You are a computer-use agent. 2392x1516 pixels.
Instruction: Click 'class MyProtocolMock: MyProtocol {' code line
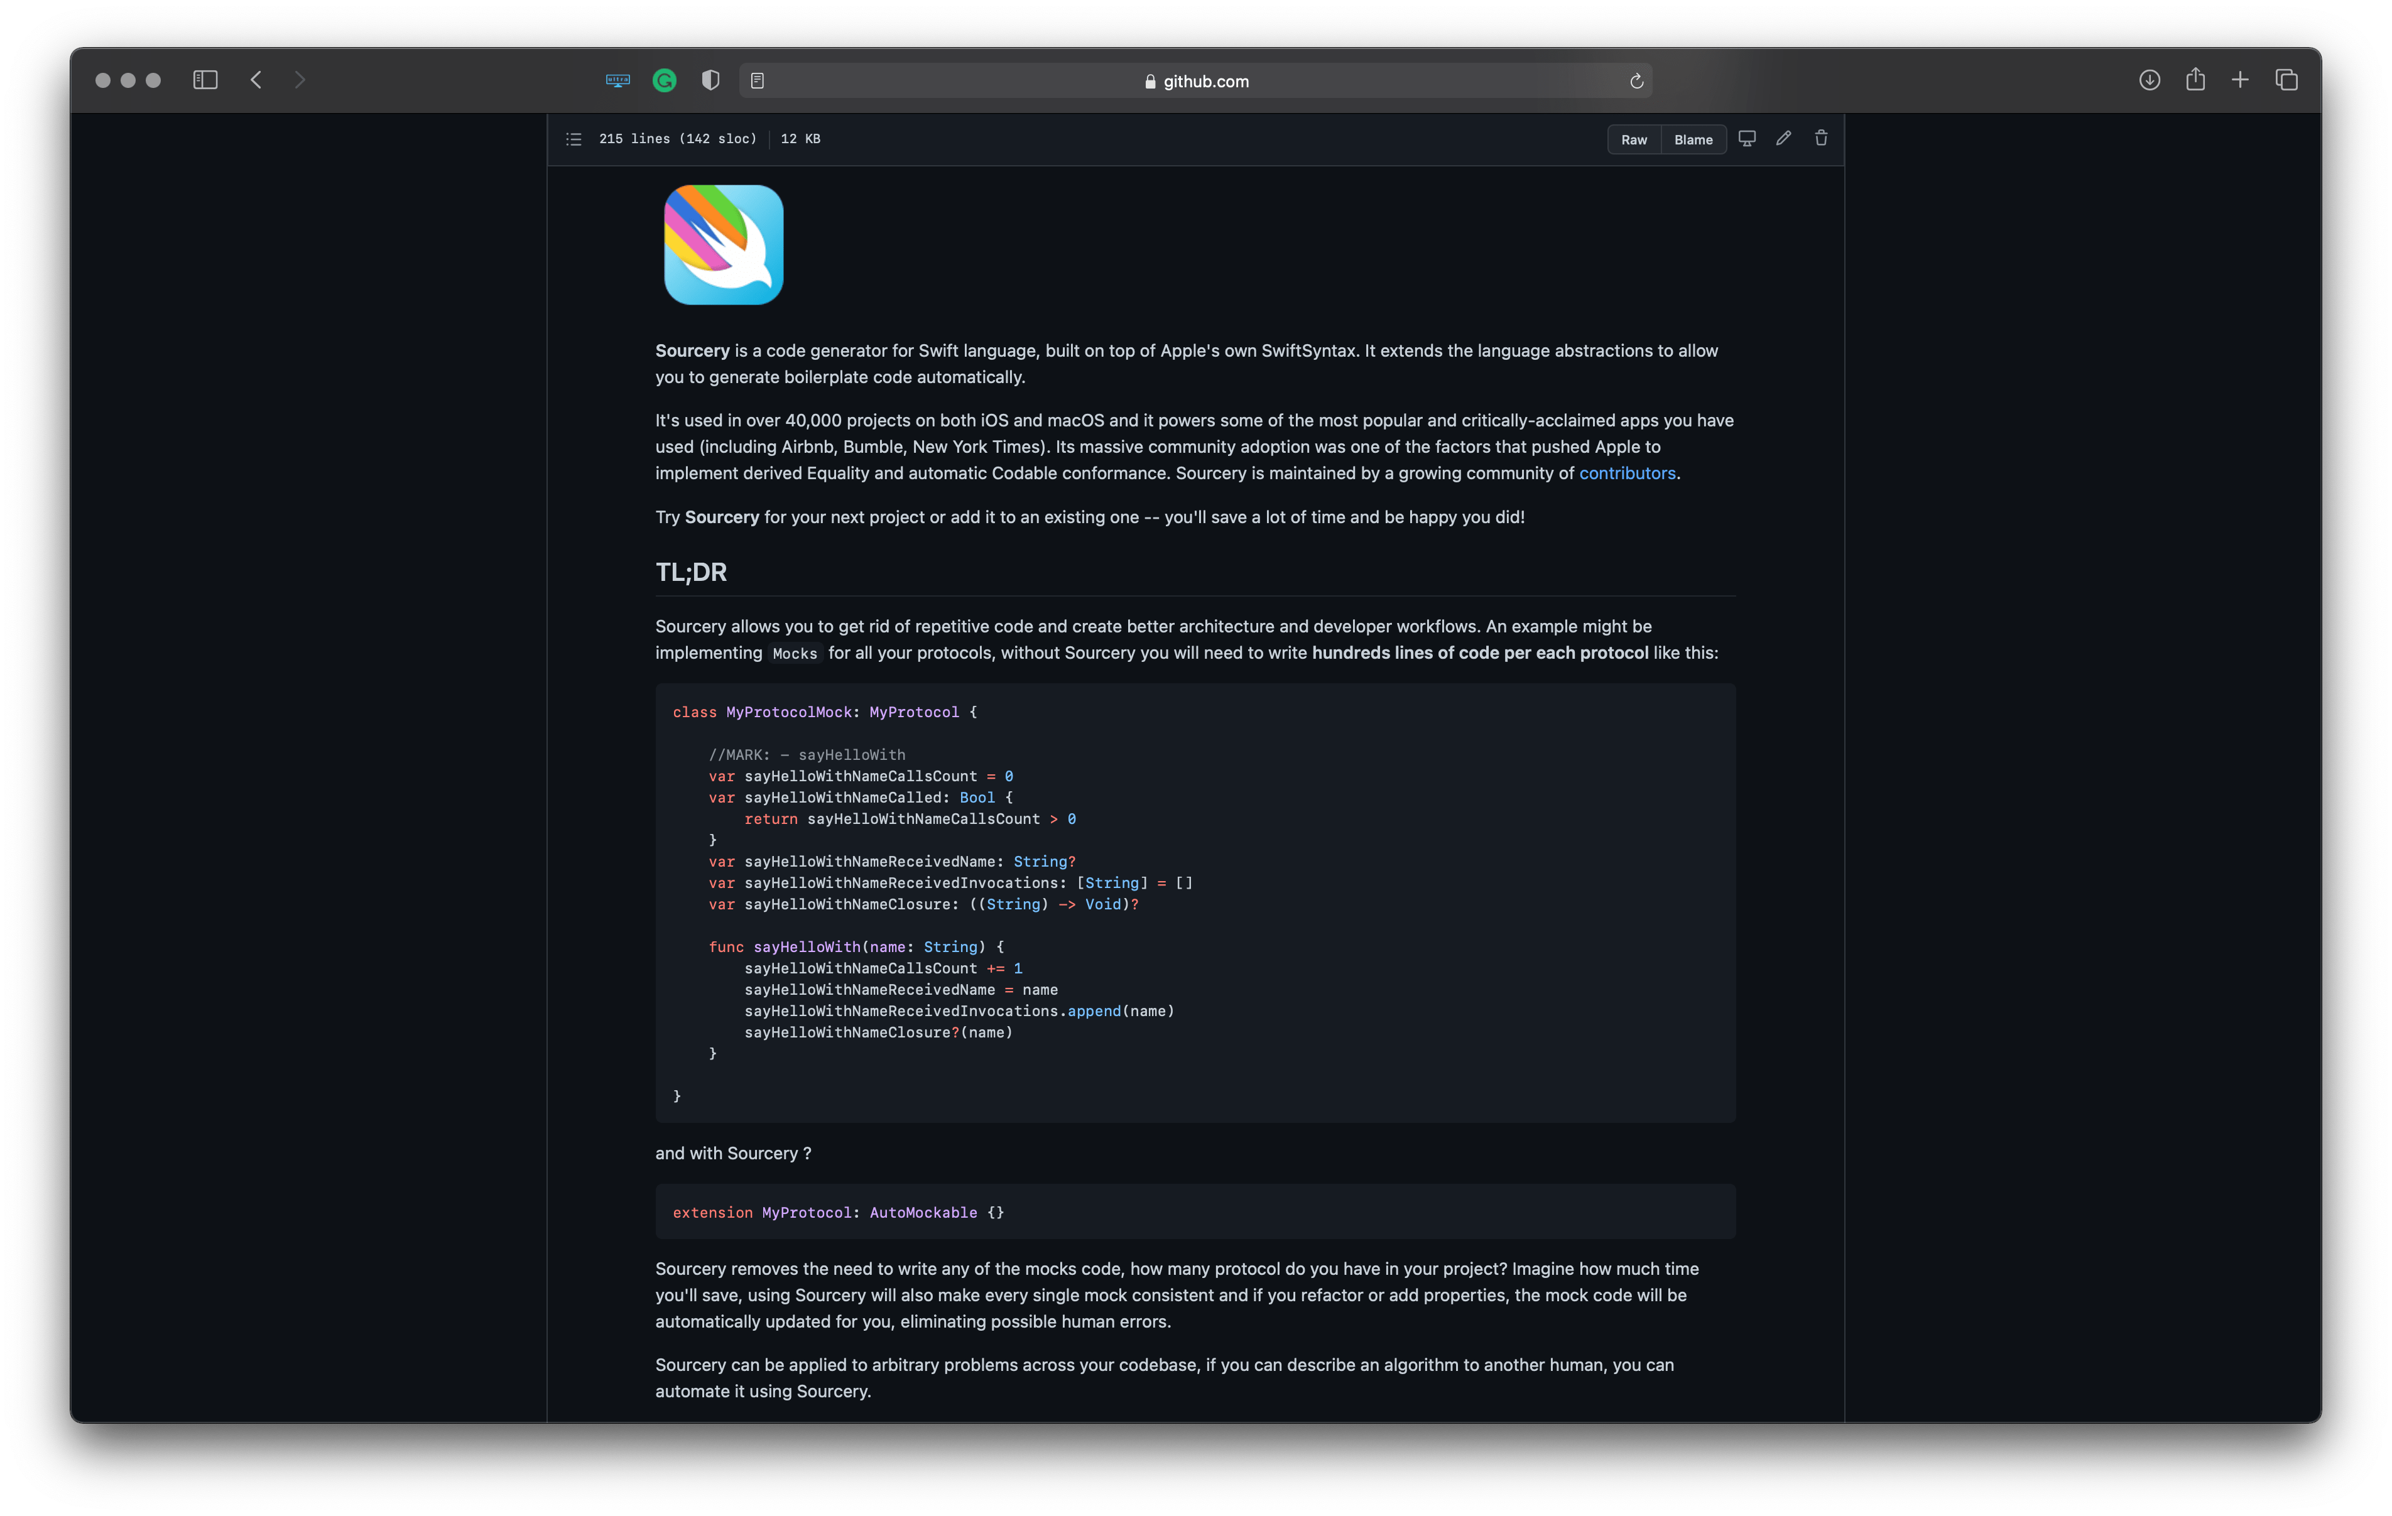point(825,712)
